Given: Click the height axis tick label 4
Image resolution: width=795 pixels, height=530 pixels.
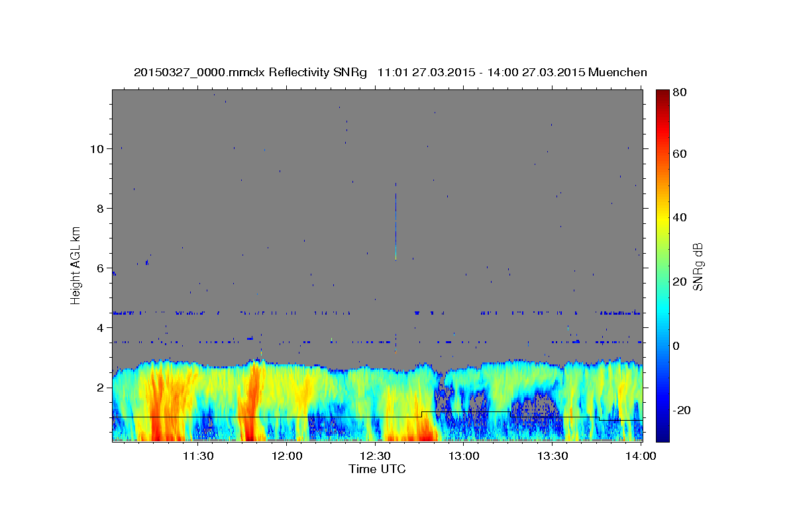Looking at the screenshot, I should [99, 328].
